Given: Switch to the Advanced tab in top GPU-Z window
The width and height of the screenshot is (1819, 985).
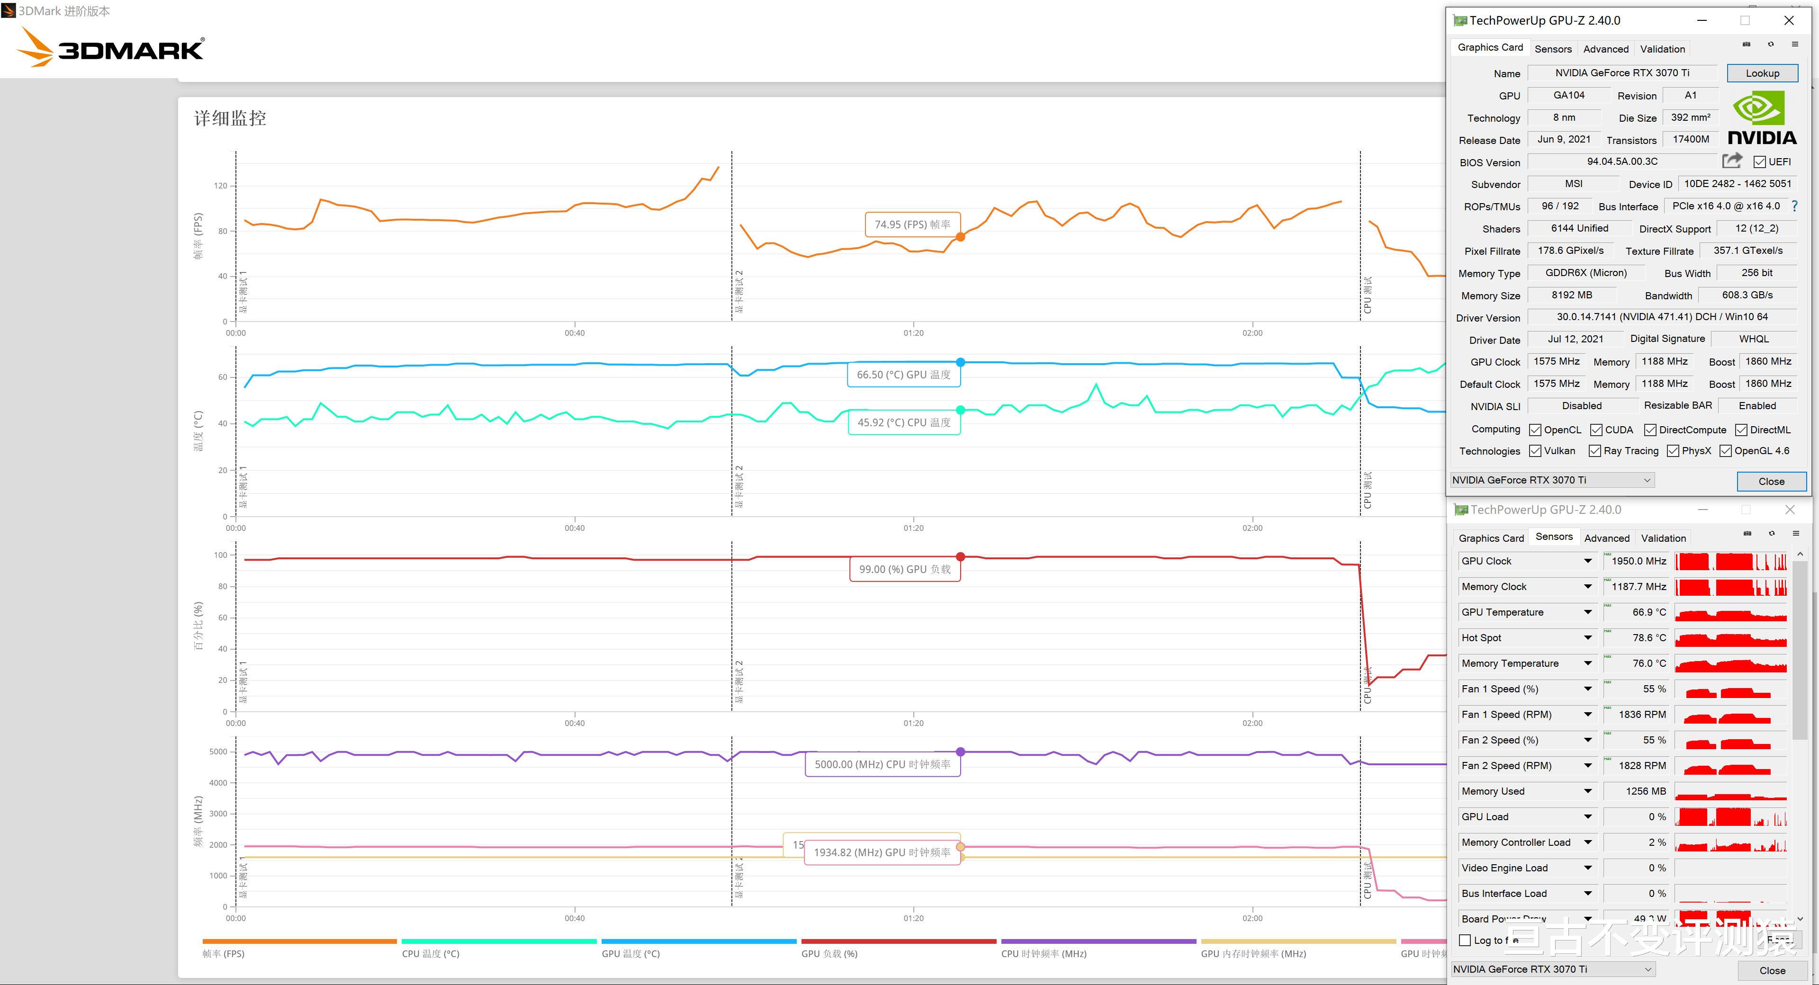Looking at the screenshot, I should [x=1606, y=49].
